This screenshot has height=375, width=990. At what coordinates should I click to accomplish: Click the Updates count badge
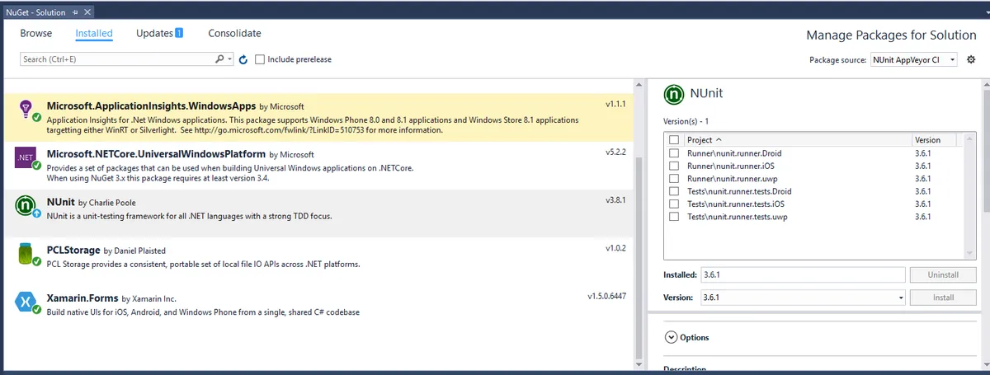tap(178, 33)
